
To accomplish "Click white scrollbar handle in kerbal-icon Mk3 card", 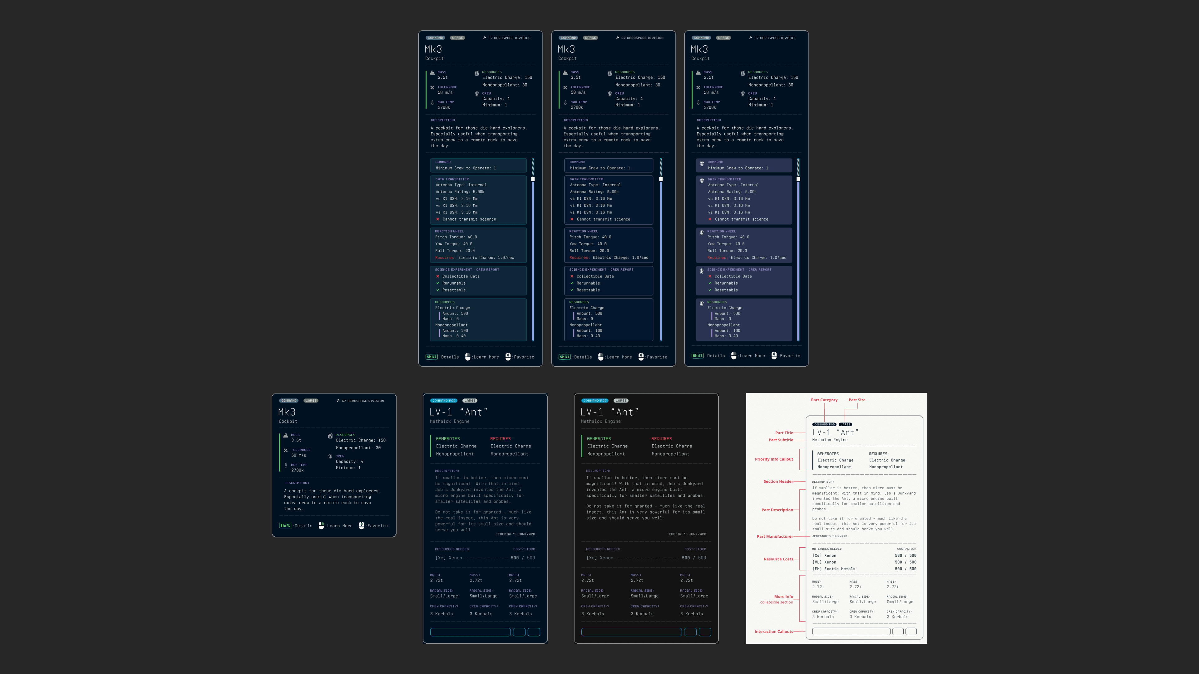I will point(798,179).
